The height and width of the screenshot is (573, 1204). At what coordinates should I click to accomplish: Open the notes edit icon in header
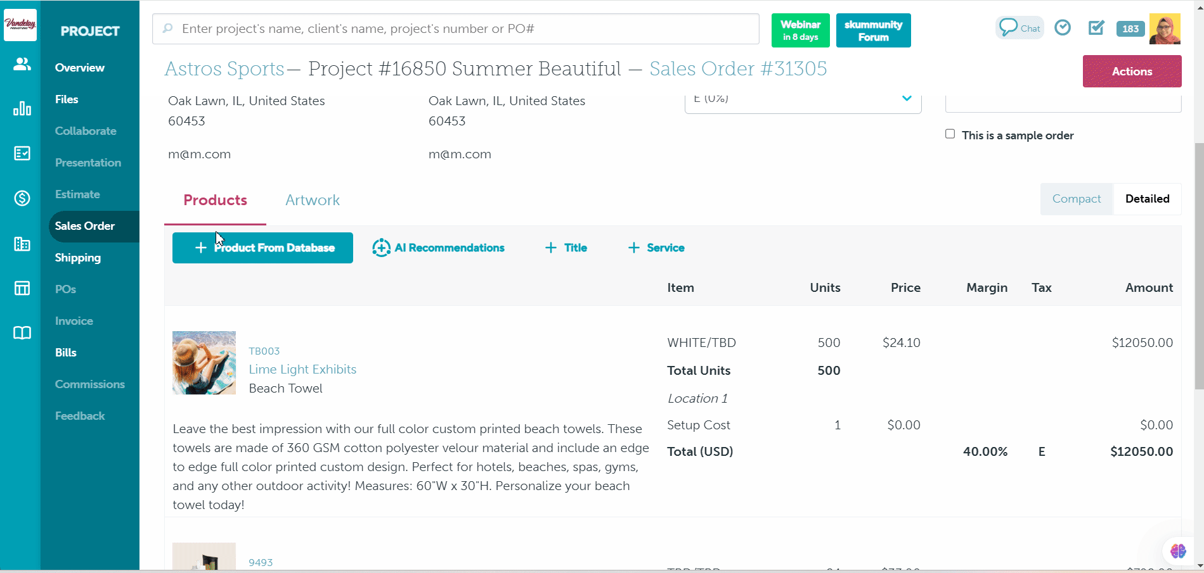[x=1096, y=28]
